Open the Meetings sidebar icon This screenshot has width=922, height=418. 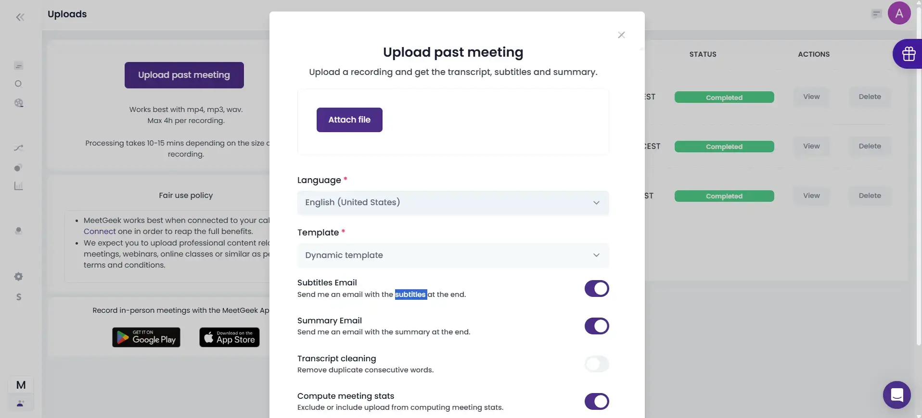19,66
